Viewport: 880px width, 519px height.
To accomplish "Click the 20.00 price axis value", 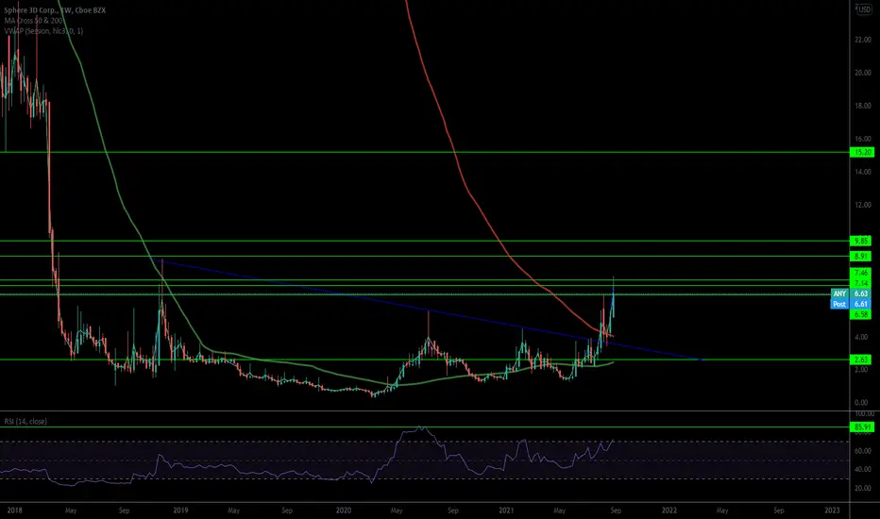I will point(863,73).
